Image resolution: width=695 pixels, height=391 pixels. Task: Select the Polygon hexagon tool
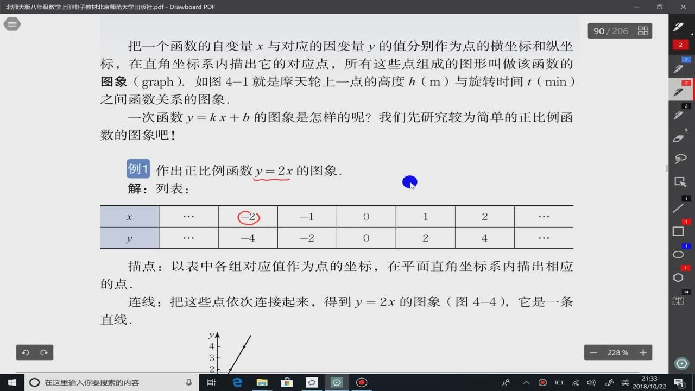(678, 278)
